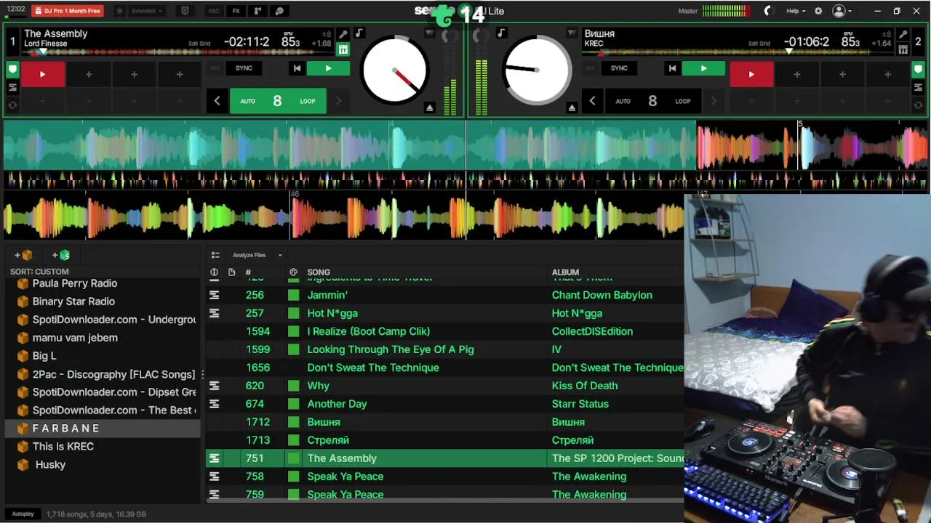This screenshot has height=523, width=931.
Task: Click the color palette column header
Action: [293, 272]
